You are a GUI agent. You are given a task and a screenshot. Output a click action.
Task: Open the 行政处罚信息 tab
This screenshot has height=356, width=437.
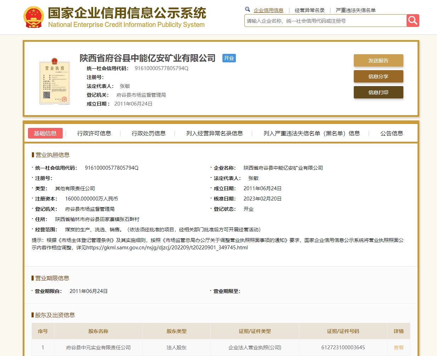(x=149, y=133)
